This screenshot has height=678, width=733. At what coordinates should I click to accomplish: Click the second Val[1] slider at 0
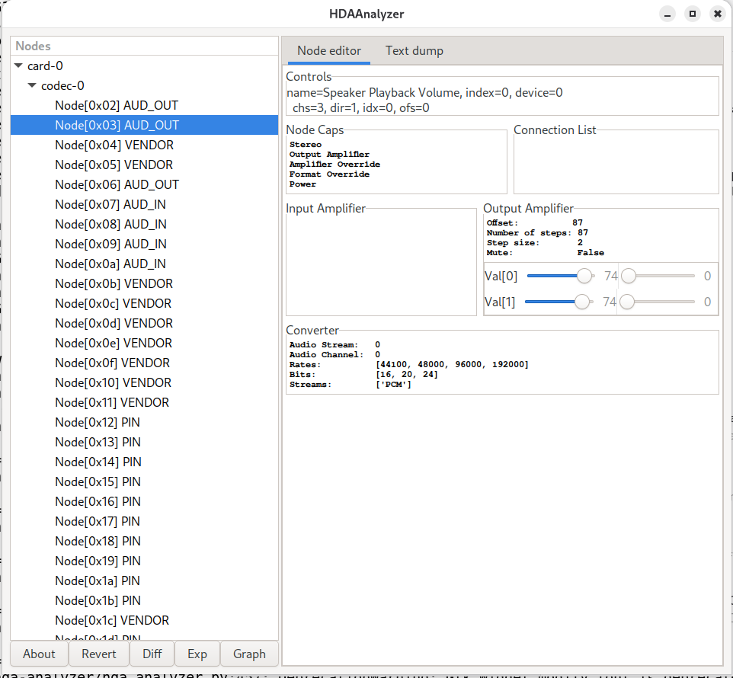tap(627, 302)
